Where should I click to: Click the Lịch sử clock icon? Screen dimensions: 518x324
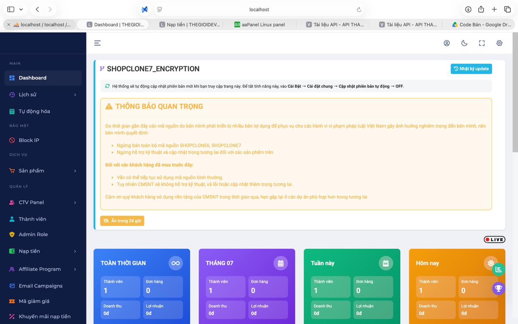(x=11, y=94)
